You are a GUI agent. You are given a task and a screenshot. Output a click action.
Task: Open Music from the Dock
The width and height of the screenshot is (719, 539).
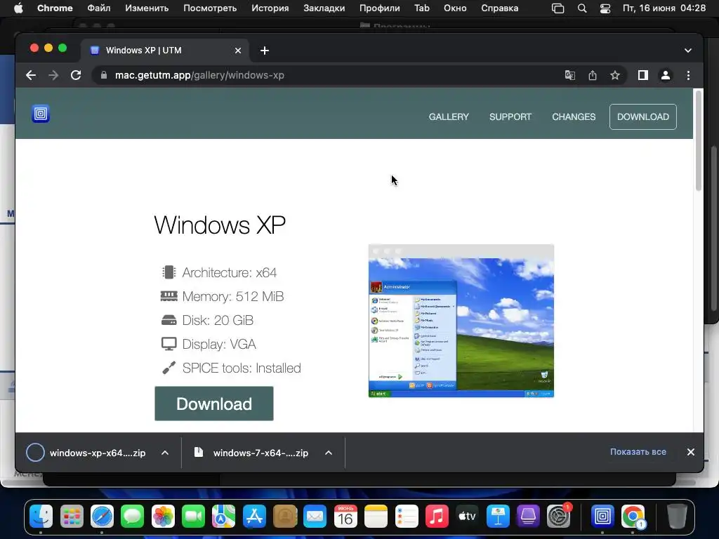click(437, 517)
